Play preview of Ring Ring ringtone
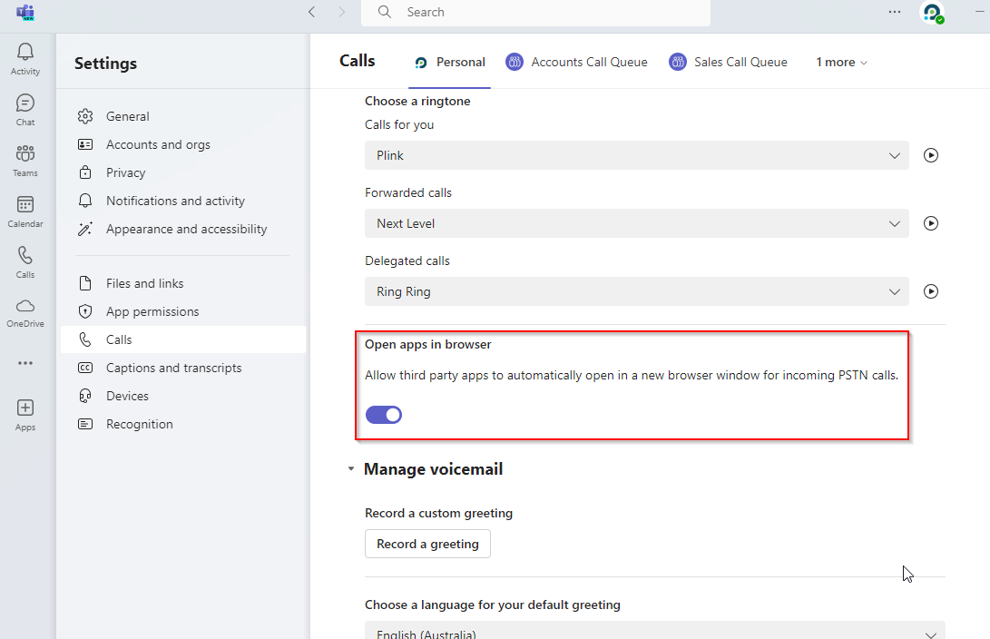 click(x=930, y=291)
